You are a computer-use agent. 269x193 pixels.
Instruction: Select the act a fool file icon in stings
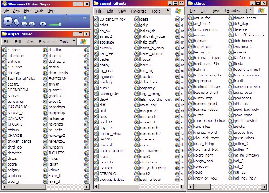tap(191, 18)
